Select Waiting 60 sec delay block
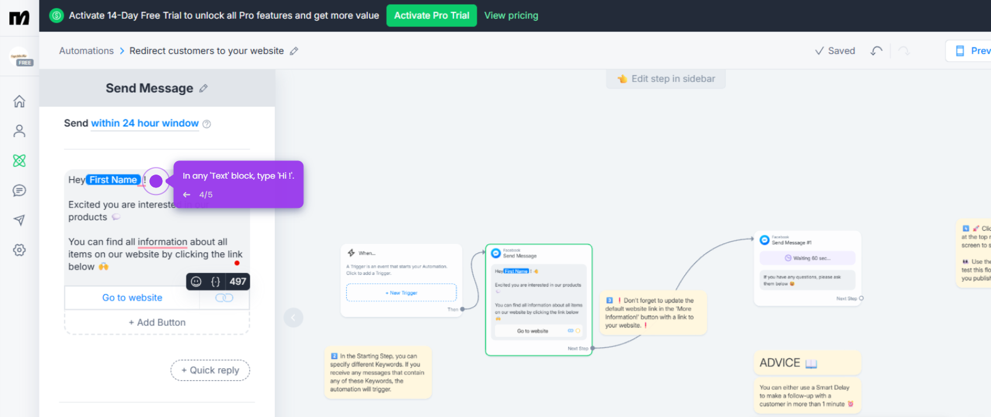 pos(807,258)
